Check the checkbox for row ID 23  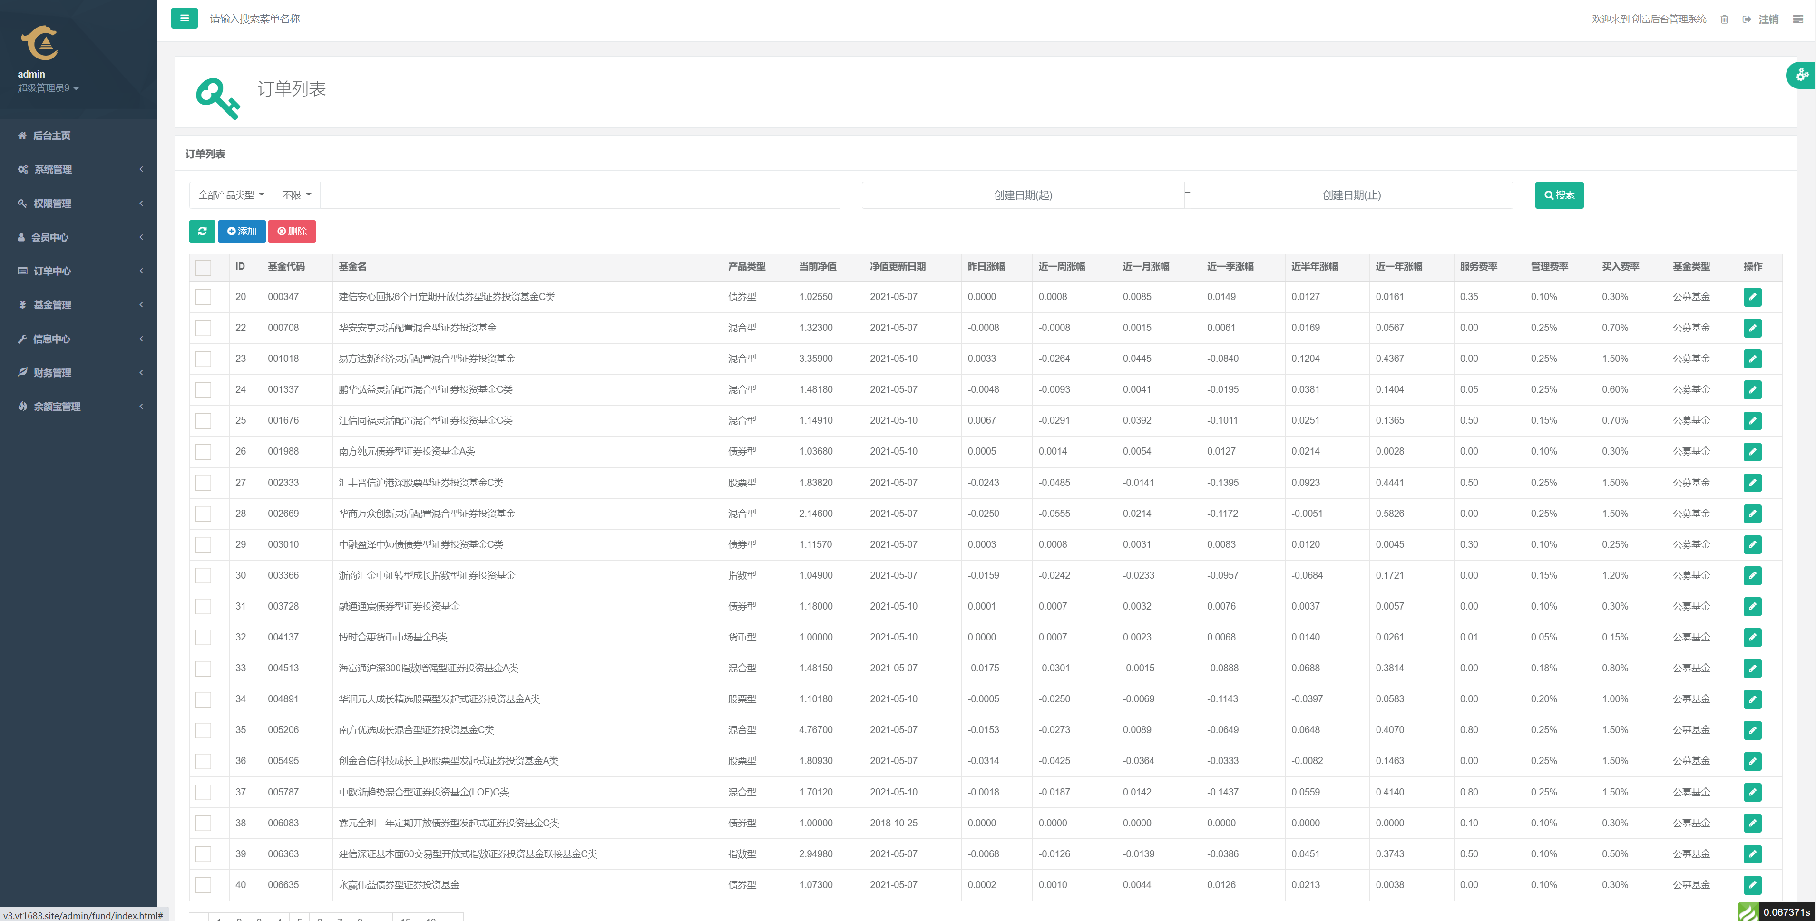pos(203,359)
